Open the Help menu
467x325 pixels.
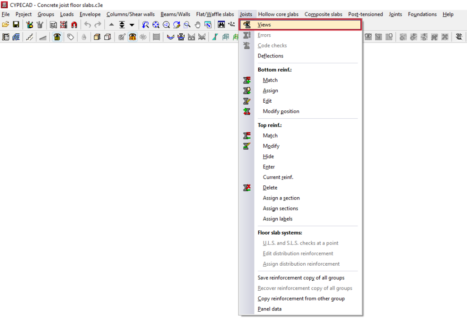(448, 14)
